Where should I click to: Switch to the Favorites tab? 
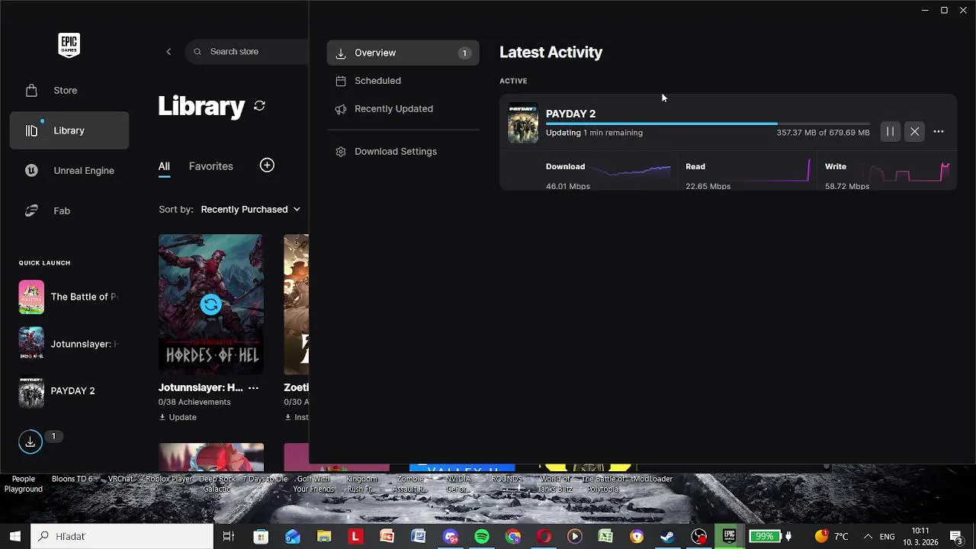[211, 166]
